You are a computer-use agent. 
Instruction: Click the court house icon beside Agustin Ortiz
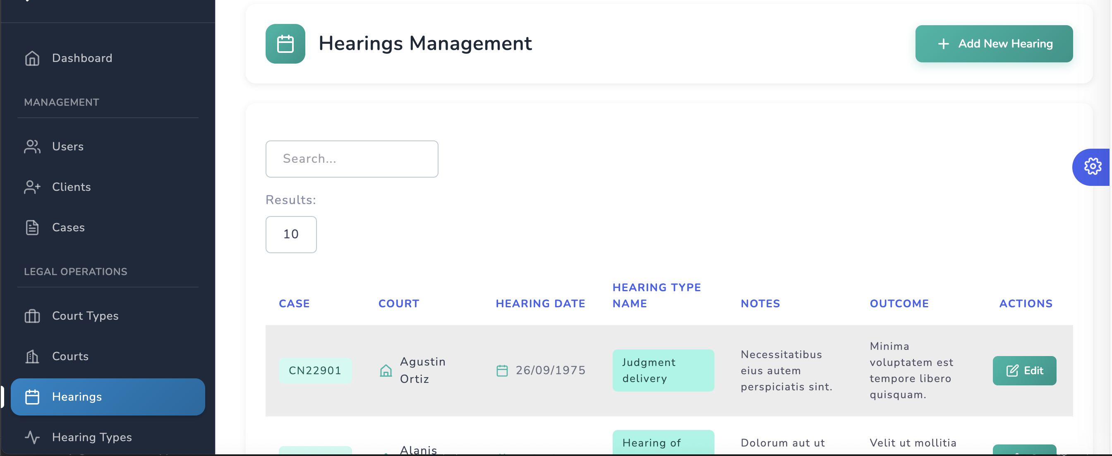(x=386, y=370)
